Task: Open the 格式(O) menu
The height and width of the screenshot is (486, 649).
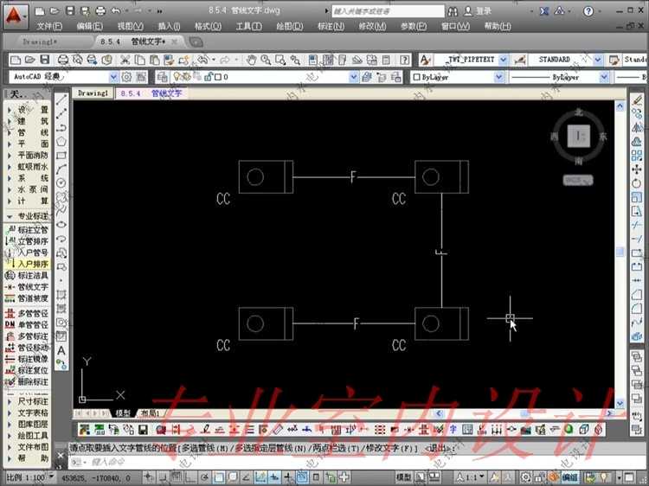Action: [x=208, y=26]
